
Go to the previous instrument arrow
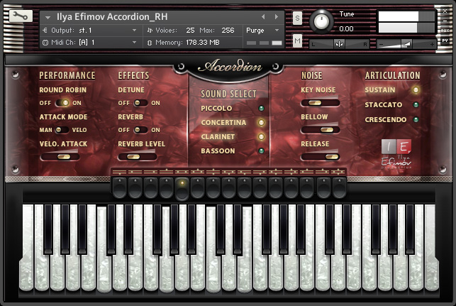click(x=262, y=17)
